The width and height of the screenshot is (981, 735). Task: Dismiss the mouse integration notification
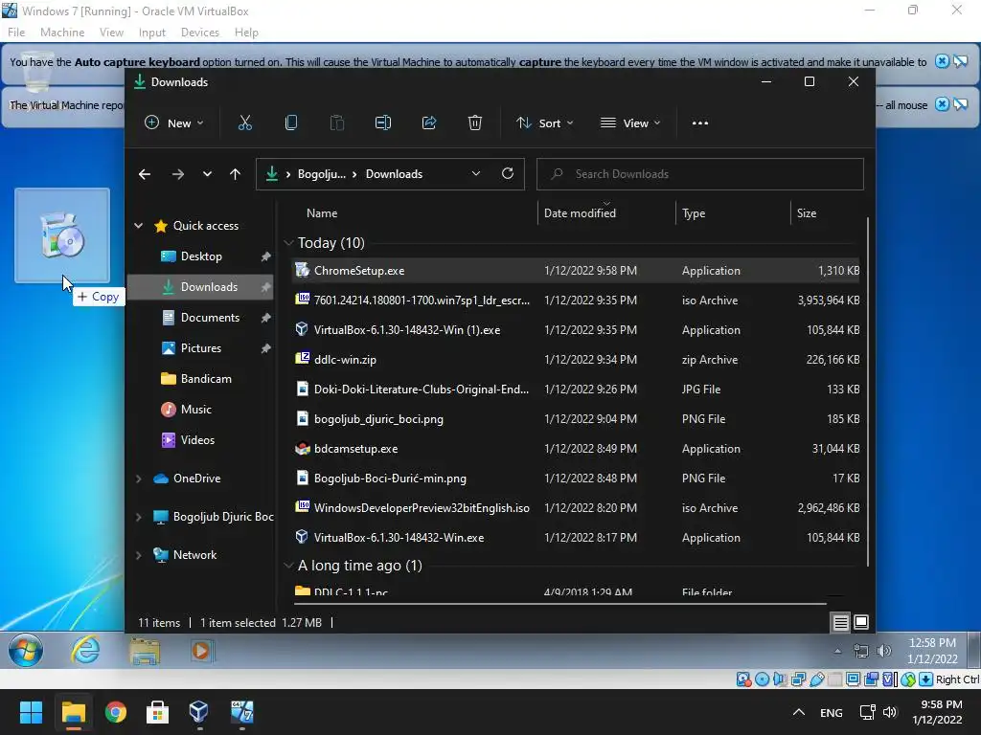[x=942, y=104]
